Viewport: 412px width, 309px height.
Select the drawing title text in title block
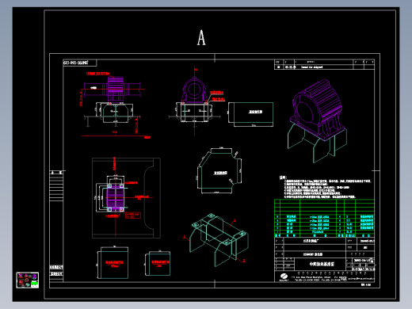pyautogui.click(x=320, y=264)
